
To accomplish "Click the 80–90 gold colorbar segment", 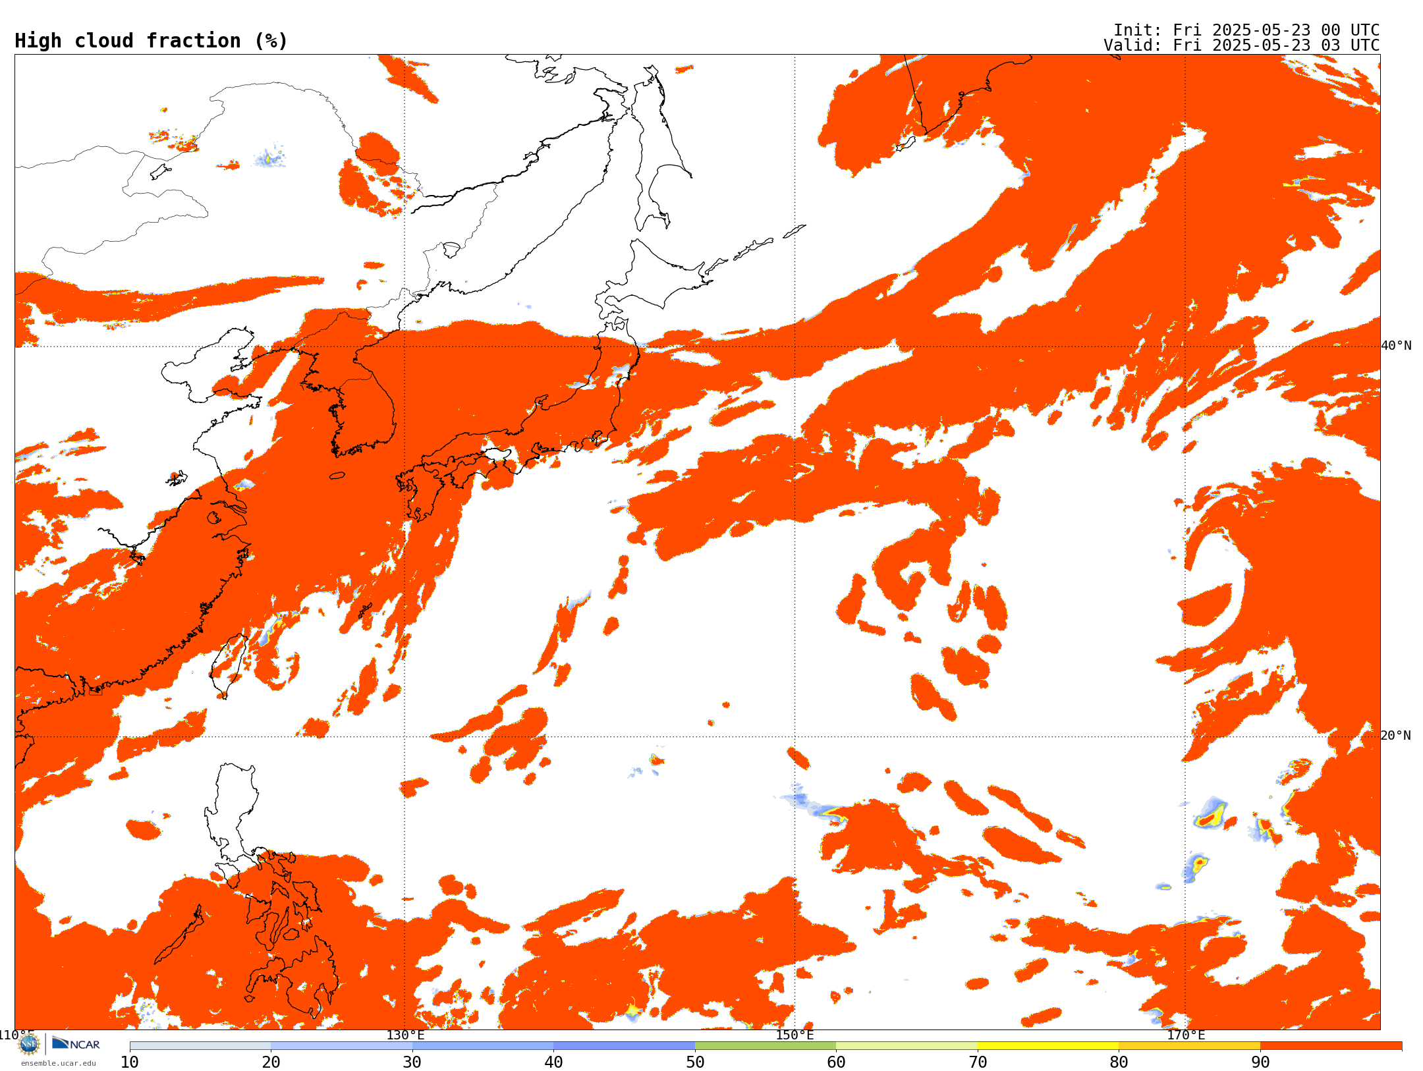I will tap(1190, 1046).
